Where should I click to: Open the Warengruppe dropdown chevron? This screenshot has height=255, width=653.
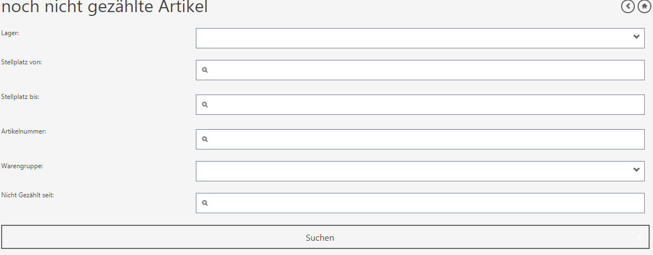(636, 170)
